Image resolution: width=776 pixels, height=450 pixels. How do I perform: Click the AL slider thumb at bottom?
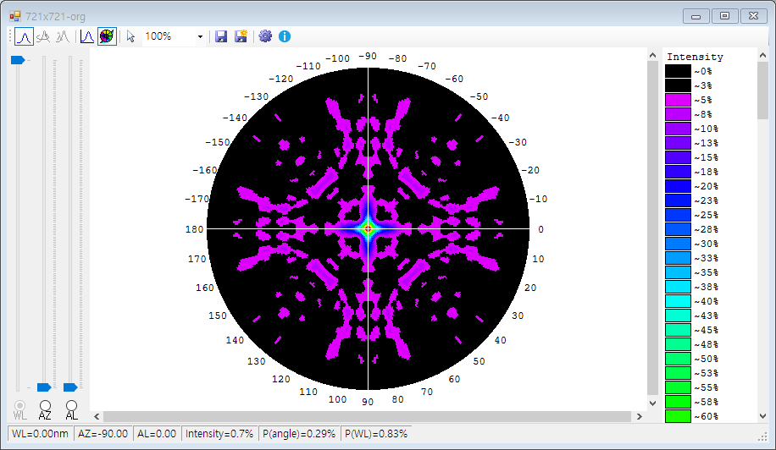[x=70, y=387]
